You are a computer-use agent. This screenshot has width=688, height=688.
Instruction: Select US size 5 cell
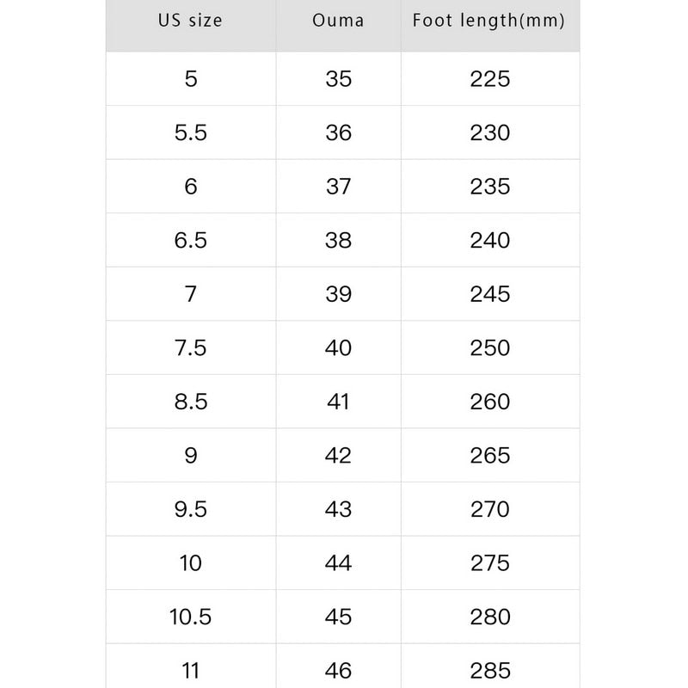click(x=190, y=79)
